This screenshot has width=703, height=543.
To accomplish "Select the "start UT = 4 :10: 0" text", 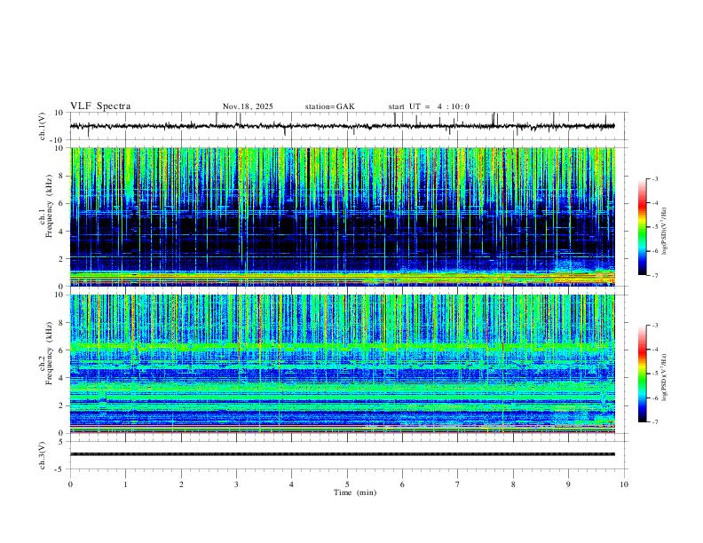I will click(x=429, y=106).
